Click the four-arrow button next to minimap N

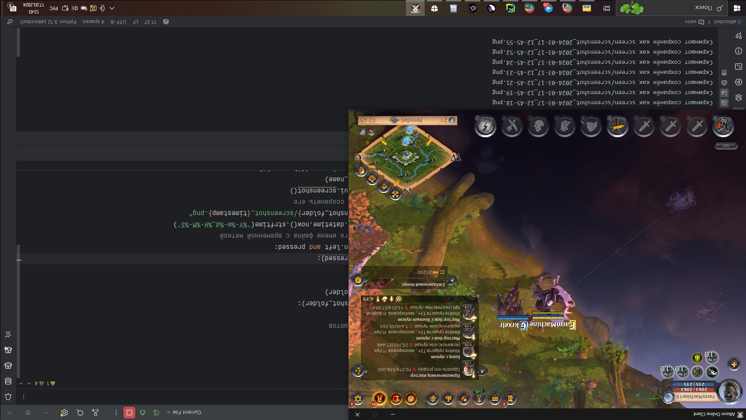395,194
